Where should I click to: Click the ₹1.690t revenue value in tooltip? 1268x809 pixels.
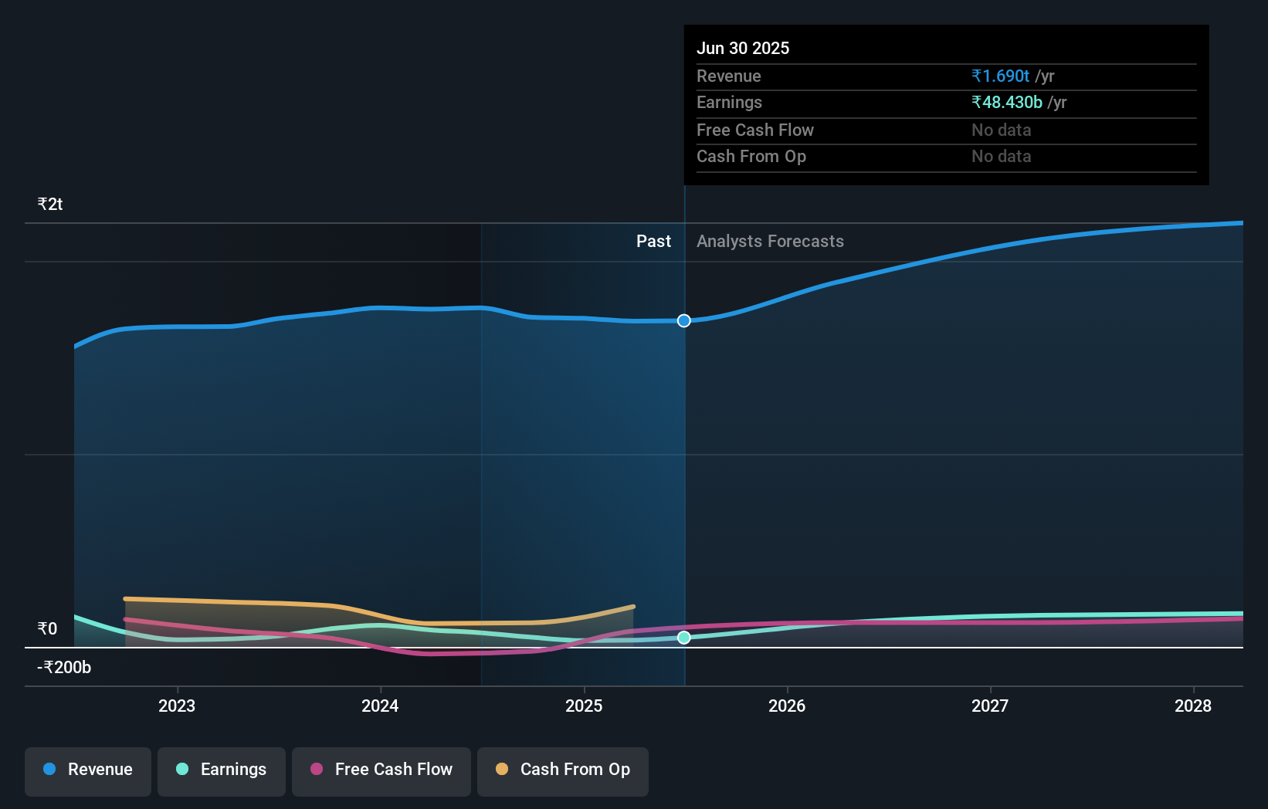point(1000,76)
